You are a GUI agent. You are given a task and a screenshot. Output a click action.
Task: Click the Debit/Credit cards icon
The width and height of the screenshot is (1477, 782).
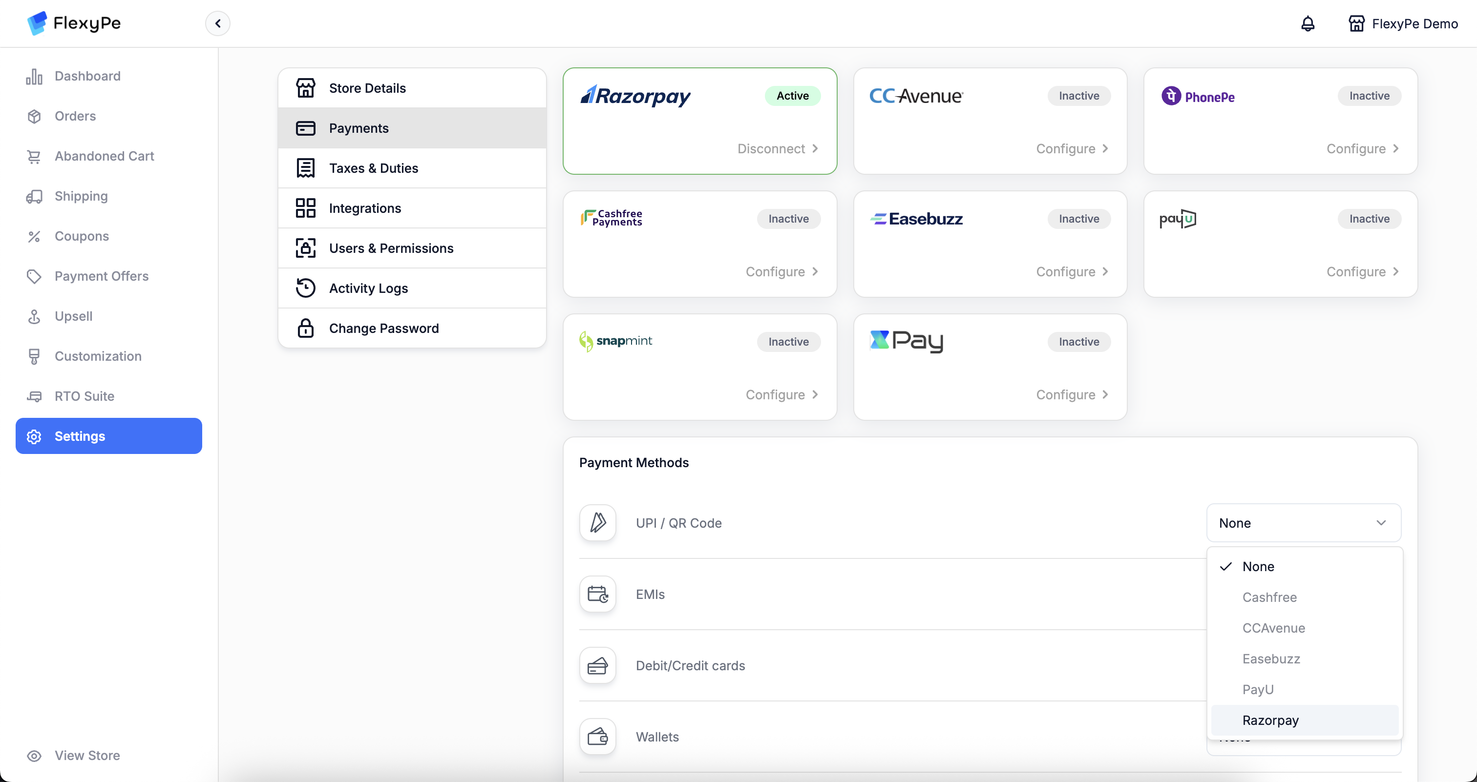(x=597, y=665)
